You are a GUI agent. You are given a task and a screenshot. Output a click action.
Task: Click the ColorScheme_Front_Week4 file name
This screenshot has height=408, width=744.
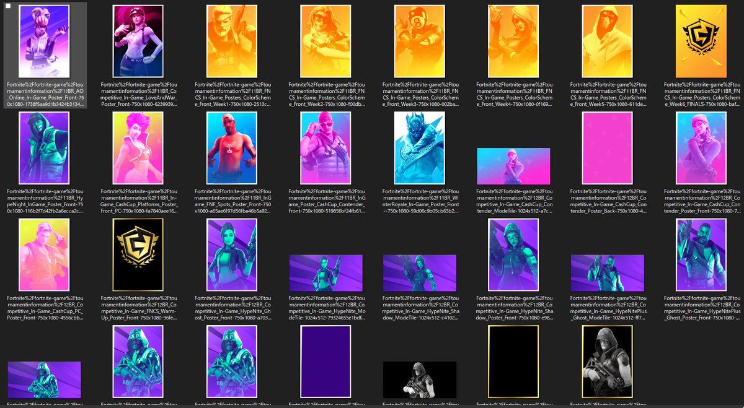point(513,95)
